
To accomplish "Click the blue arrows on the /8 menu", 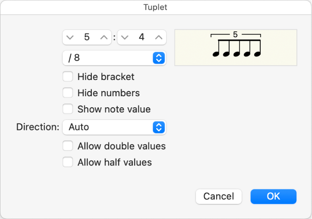I will (x=158, y=58).
